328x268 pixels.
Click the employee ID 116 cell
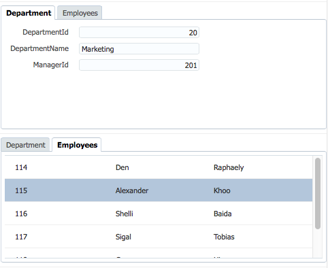point(21,214)
